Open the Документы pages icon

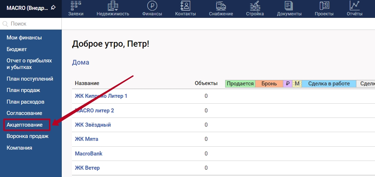click(x=289, y=6)
